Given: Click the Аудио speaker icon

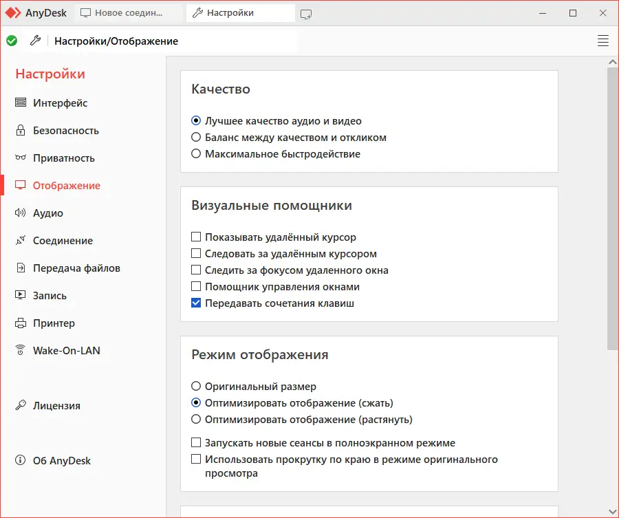Looking at the screenshot, I should (21, 213).
